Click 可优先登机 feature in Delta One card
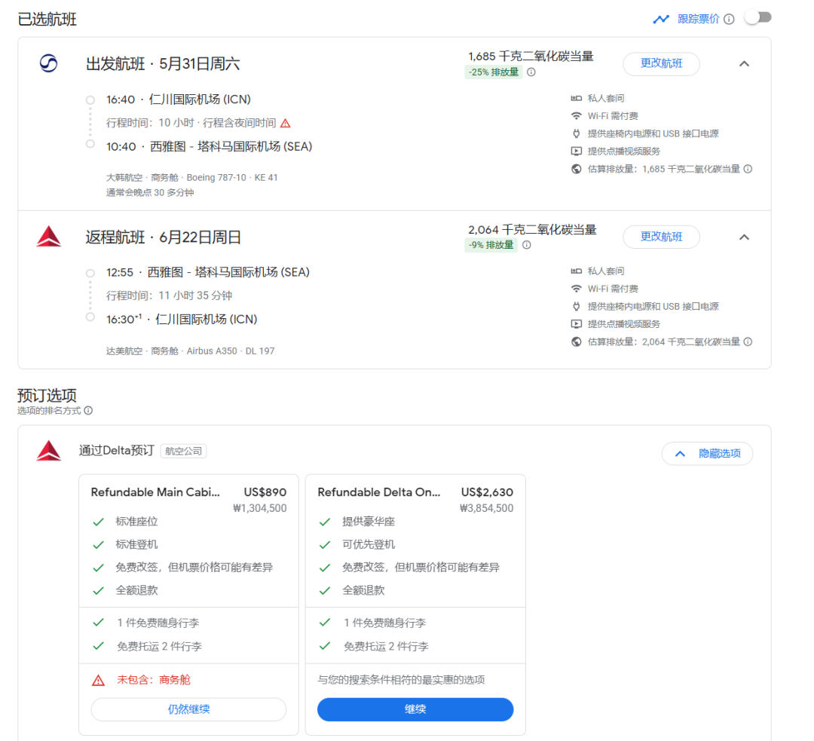Image resolution: width=814 pixels, height=741 pixels. pos(369,544)
